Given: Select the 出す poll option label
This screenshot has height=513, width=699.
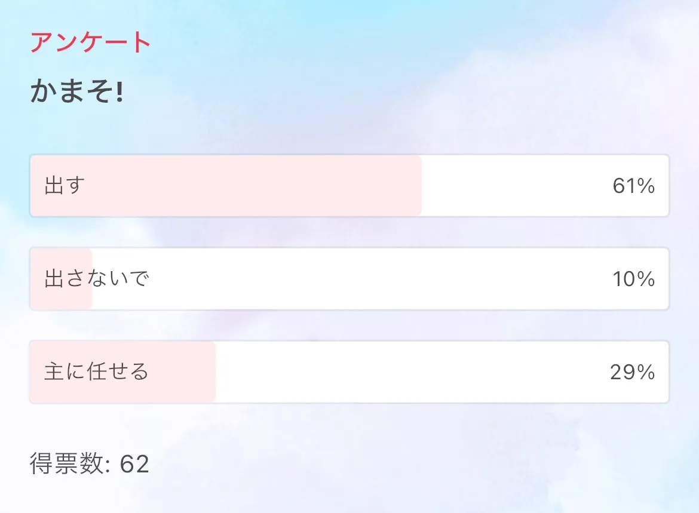Looking at the screenshot, I should click(x=65, y=186).
